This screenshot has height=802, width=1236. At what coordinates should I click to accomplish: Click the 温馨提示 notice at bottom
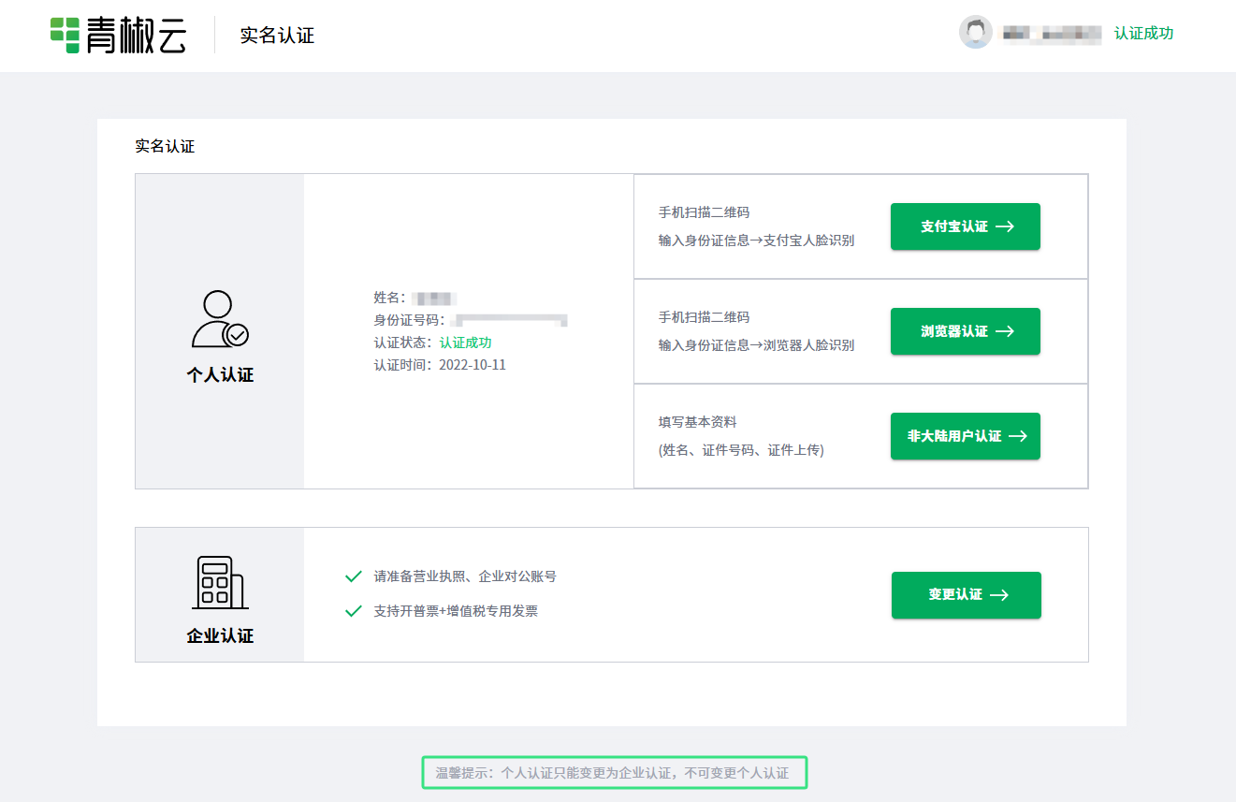[x=613, y=773]
